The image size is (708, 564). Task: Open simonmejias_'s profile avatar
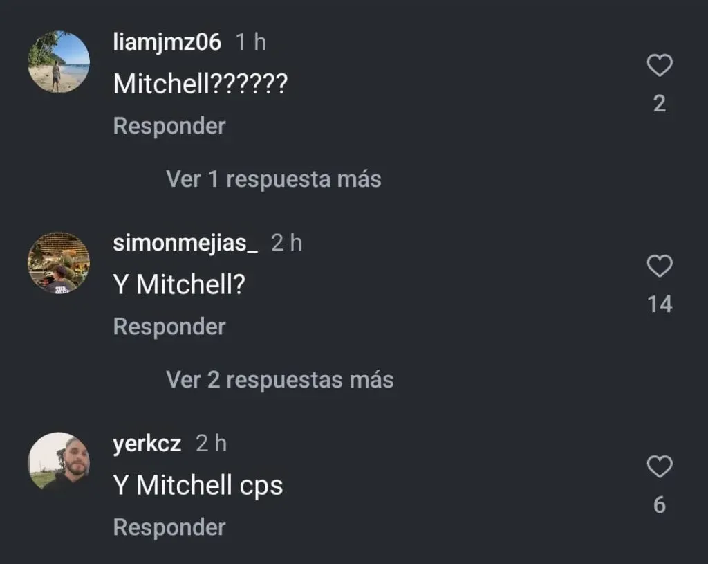point(59,262)
